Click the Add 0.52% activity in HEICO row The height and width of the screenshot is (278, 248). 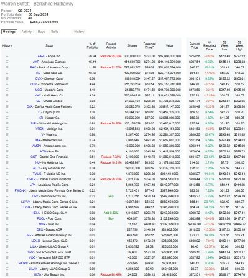111,213
